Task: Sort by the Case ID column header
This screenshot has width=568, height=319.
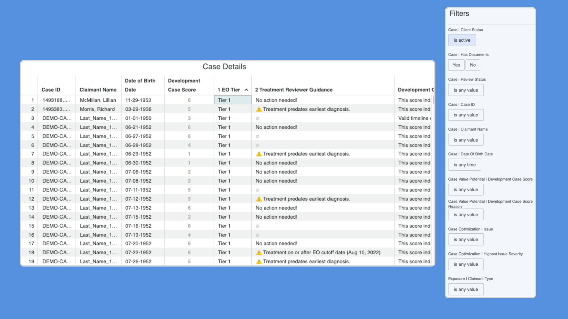Action: [x=51, y=90]
